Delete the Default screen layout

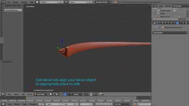[62, 2]
